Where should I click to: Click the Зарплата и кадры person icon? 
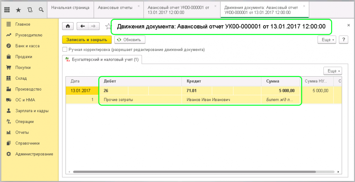9,111
